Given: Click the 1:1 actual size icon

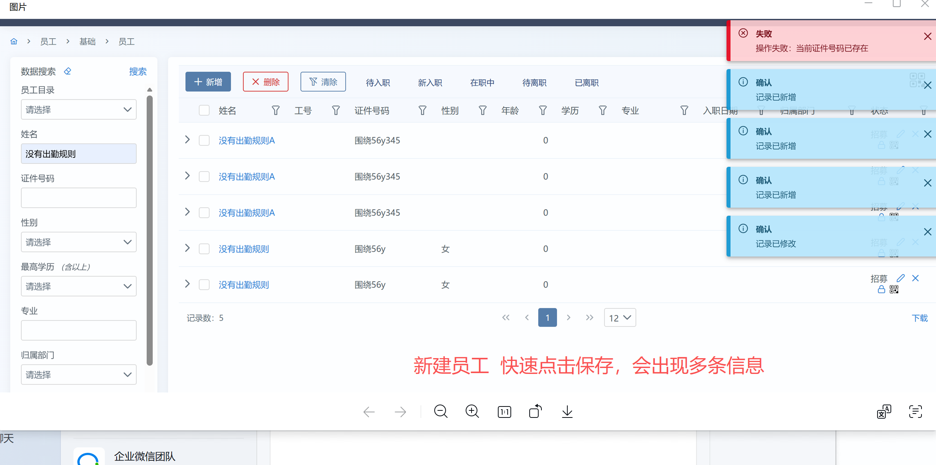Looking at the screenshot, I should [504, 412].
